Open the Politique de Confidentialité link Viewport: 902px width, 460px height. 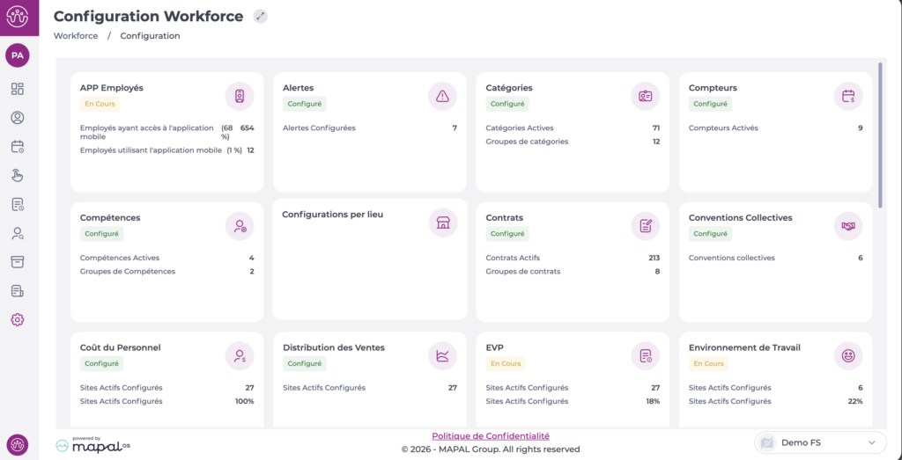pyautogui.click(x=491, y=436)
